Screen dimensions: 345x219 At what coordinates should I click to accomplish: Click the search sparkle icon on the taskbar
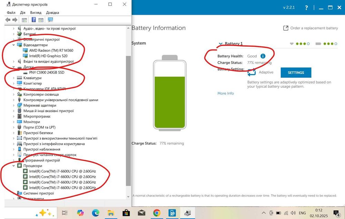pyautogui.click(x=44, y=213)
